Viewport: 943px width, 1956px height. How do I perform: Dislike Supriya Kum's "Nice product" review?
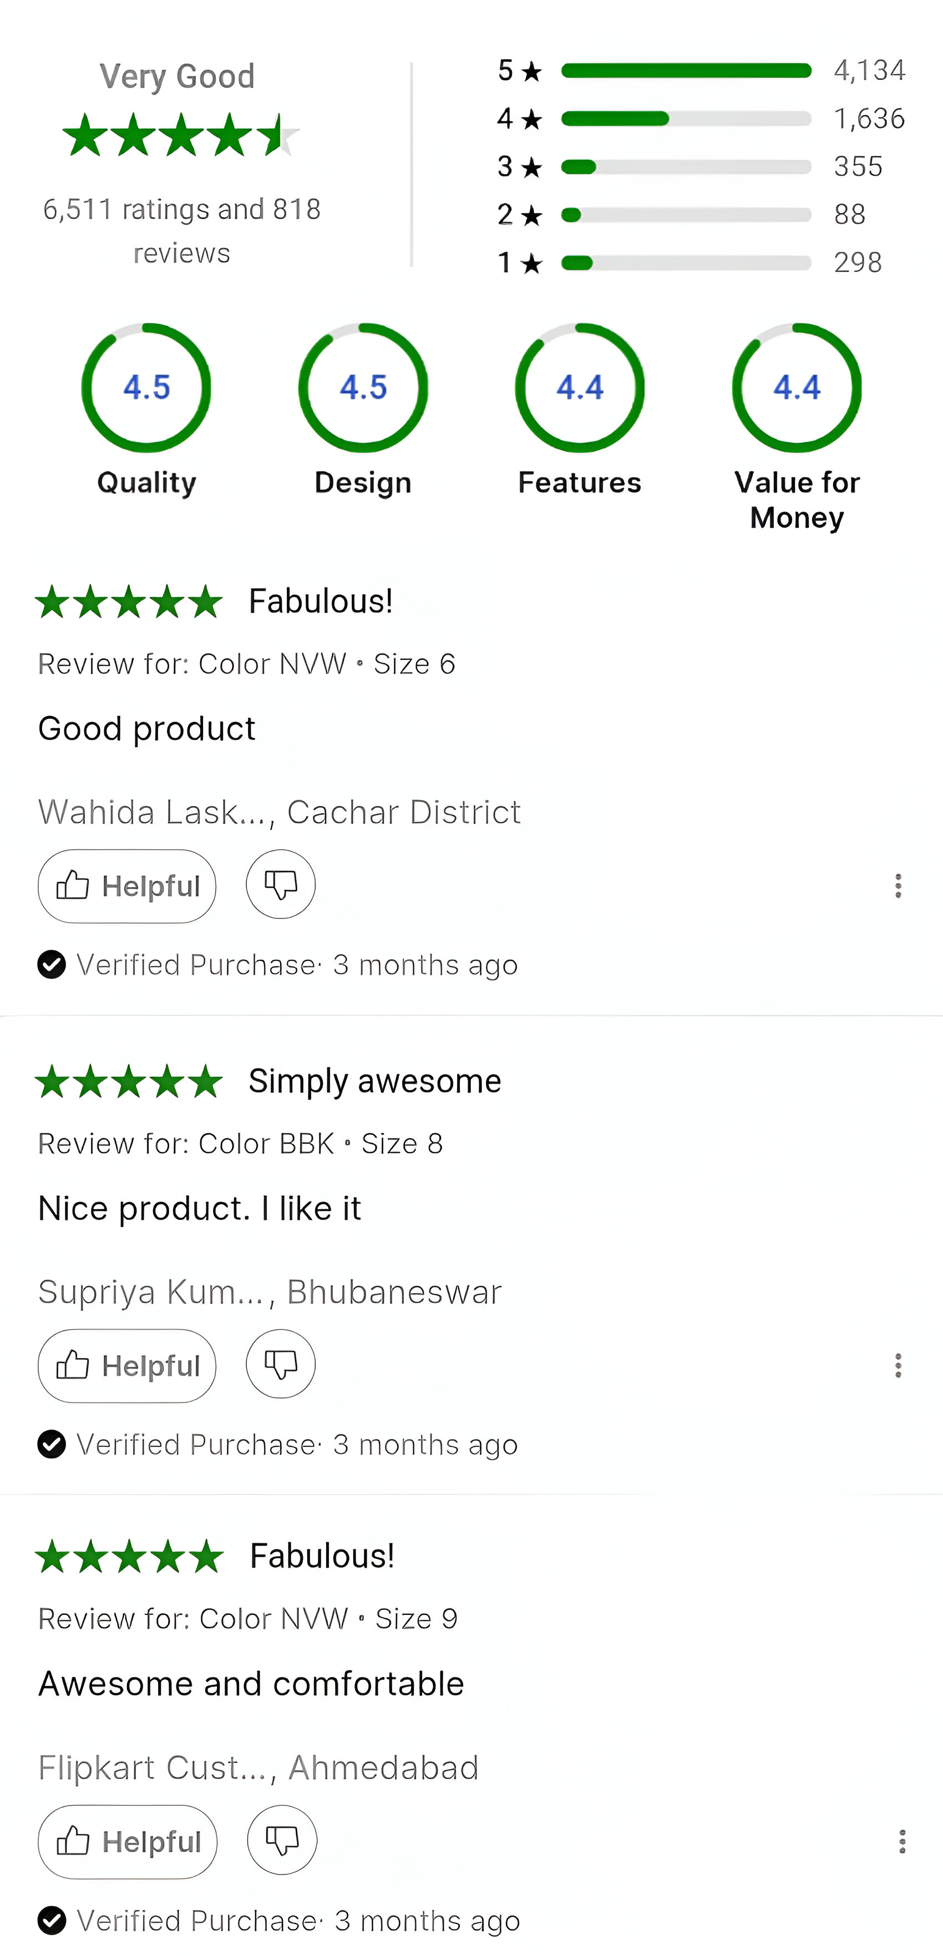click(280, 1364)
